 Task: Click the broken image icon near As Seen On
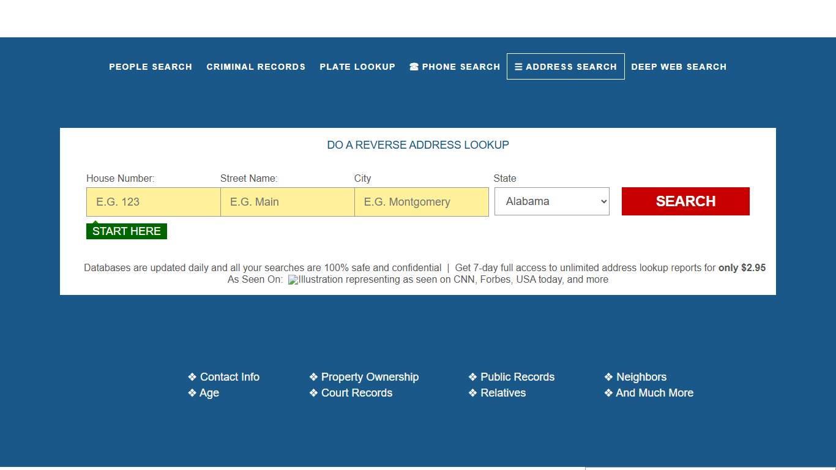pyautogui.click(x=293, y=280)
